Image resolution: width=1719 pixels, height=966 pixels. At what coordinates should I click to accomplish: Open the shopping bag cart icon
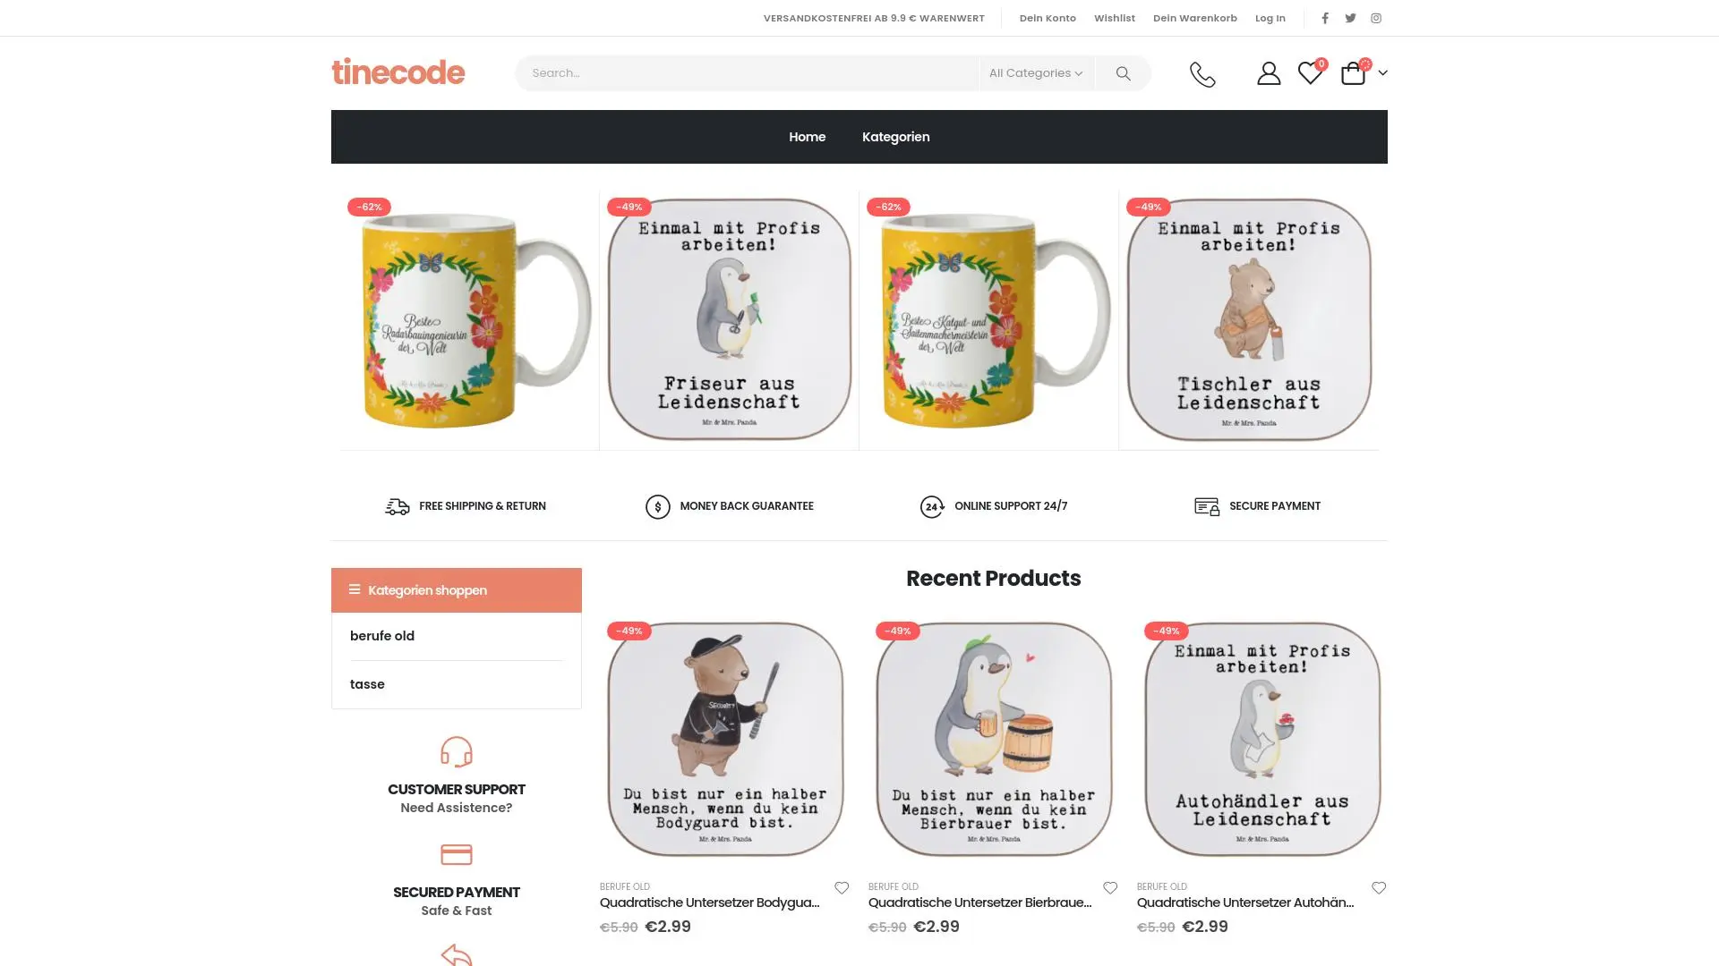click(1353, 73)
